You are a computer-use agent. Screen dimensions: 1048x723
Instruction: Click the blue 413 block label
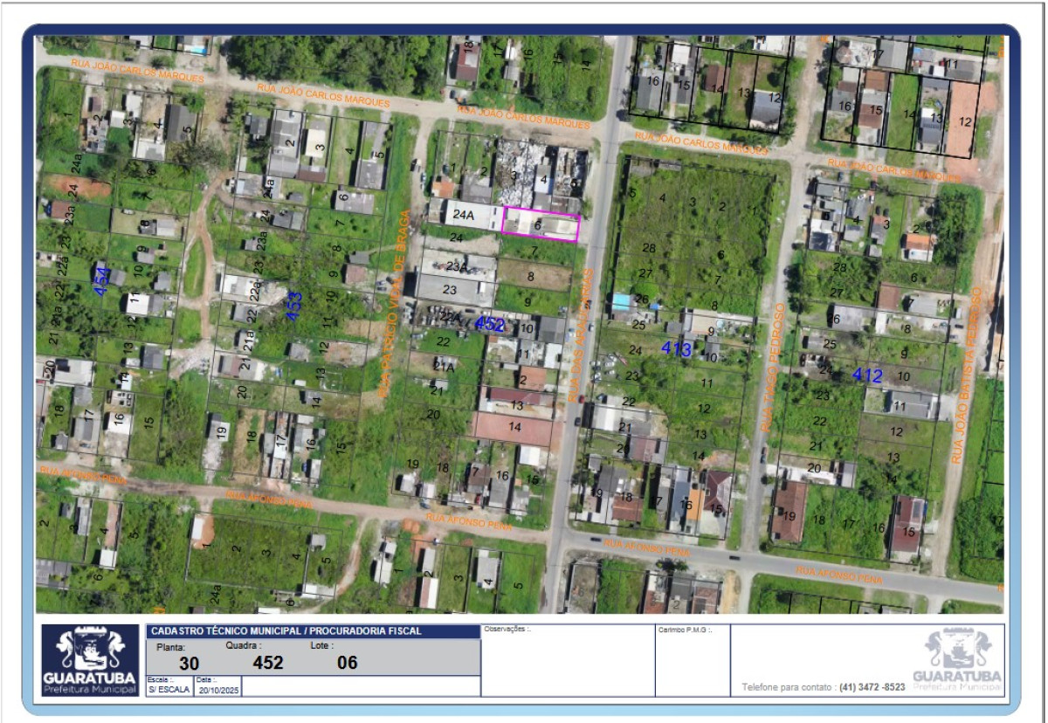coord(676,349)
